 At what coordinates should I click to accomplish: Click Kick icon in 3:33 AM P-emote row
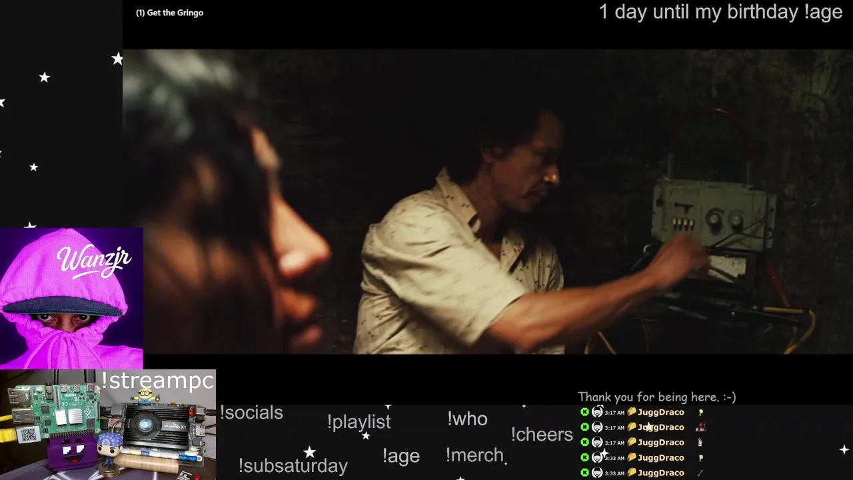coord(584,457)
